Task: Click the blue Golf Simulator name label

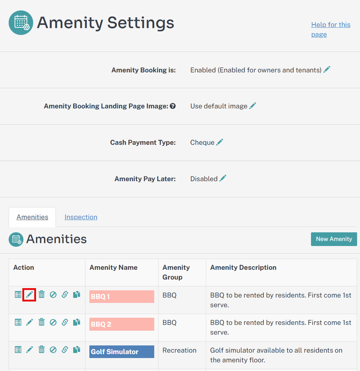Action: tap(122, 352)
